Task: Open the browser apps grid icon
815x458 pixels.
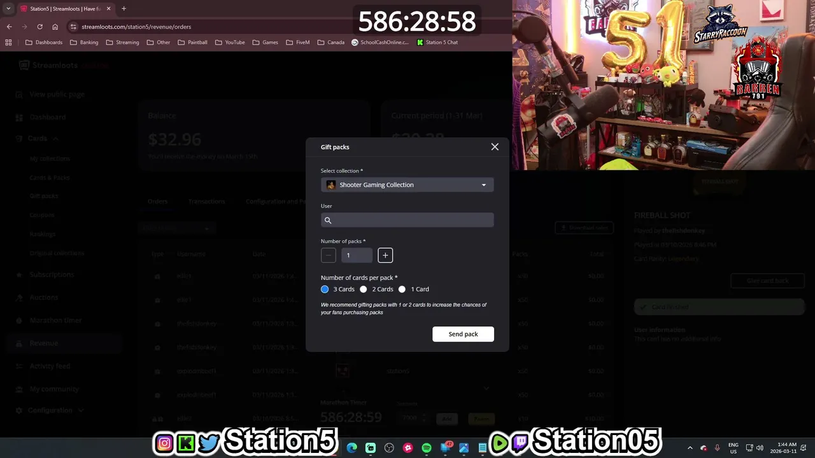Action: 8,43
